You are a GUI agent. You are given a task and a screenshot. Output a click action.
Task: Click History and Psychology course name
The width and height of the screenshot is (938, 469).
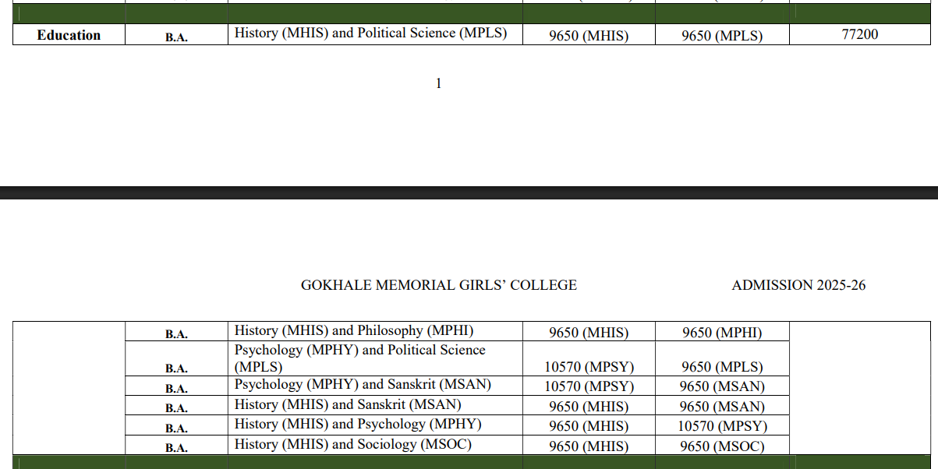(357, 425)
